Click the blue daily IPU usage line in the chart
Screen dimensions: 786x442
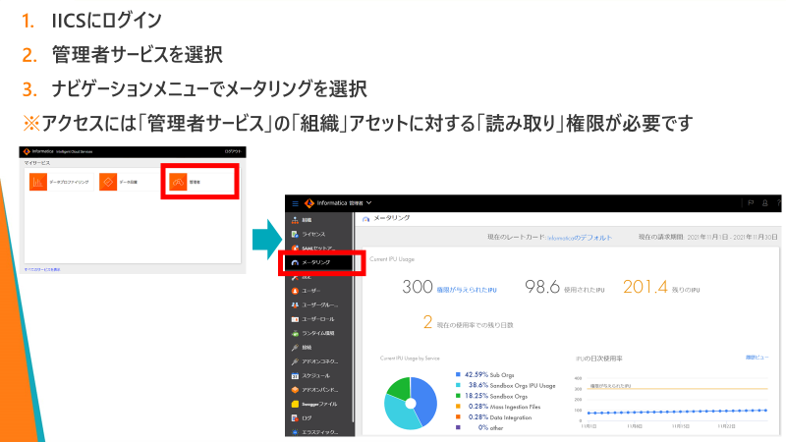(677, 412)
